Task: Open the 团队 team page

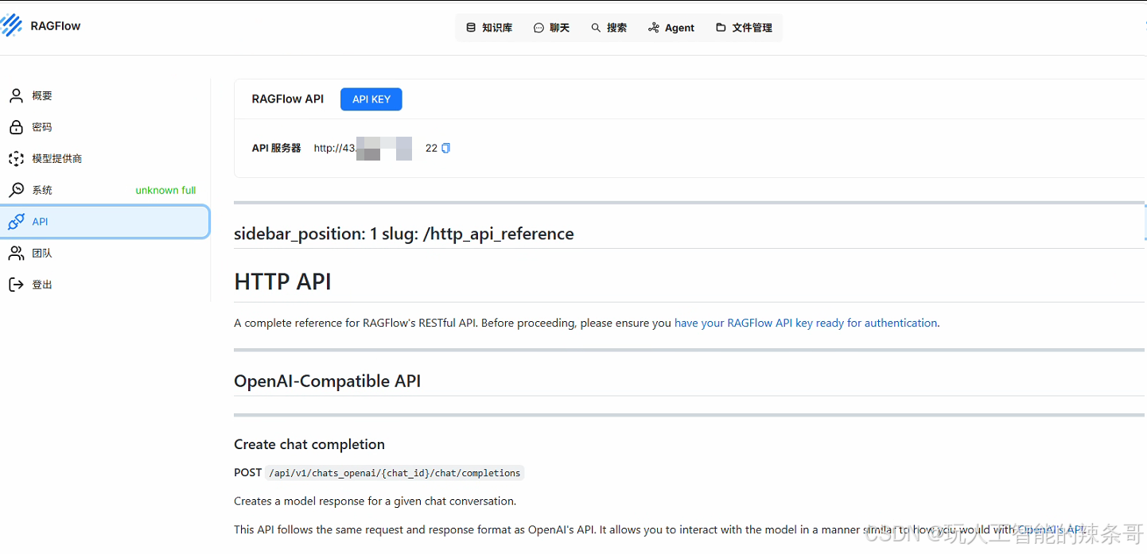Action: coord(105,253)
